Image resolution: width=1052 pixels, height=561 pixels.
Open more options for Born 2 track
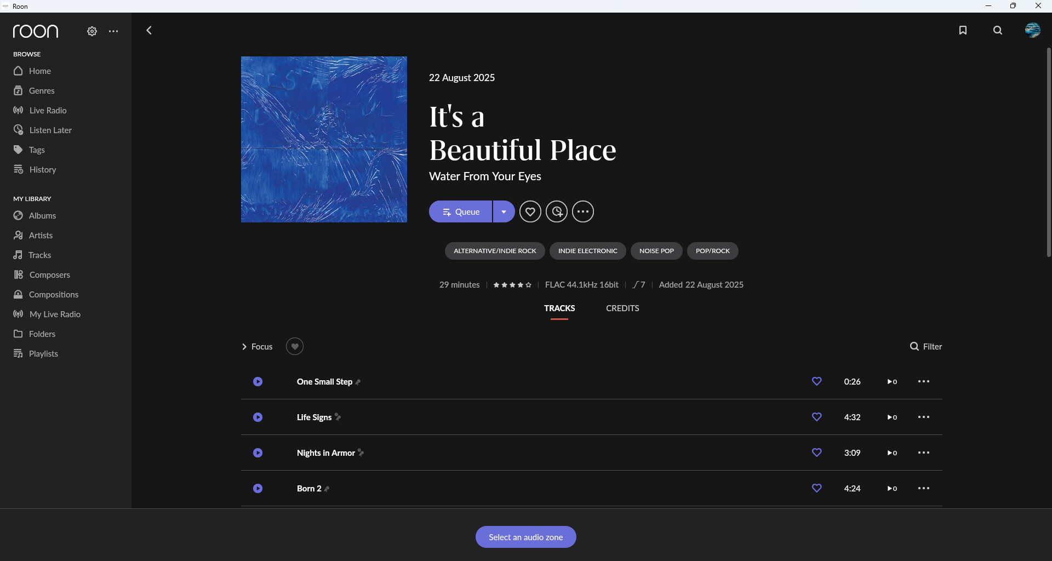(x=924, y=489)
